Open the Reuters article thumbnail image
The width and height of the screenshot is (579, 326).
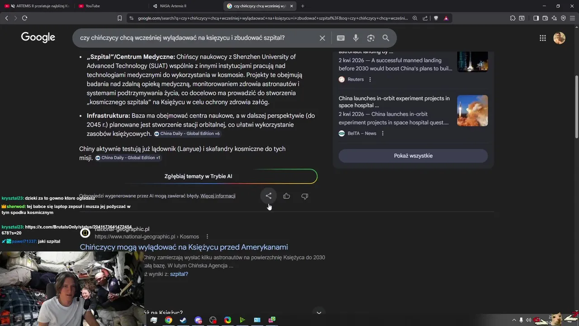tap(472, 62)
